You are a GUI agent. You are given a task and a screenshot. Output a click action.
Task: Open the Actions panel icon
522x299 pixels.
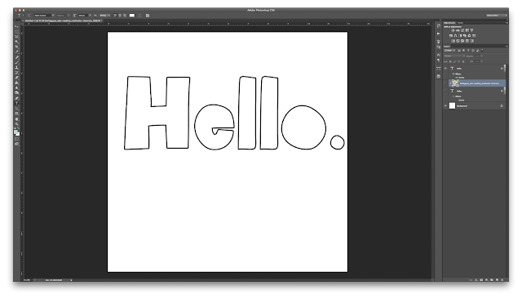(x=439, y=33)
